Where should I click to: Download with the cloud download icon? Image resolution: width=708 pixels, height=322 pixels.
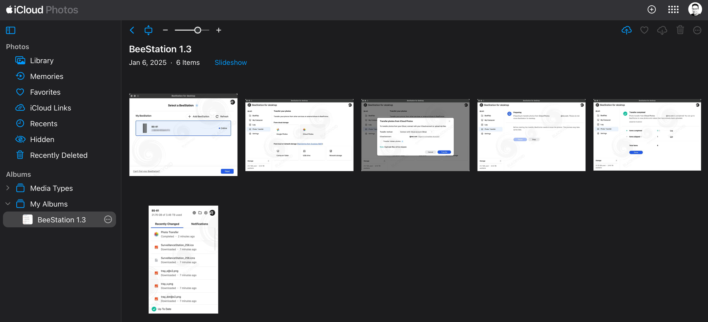coord(662,30)
